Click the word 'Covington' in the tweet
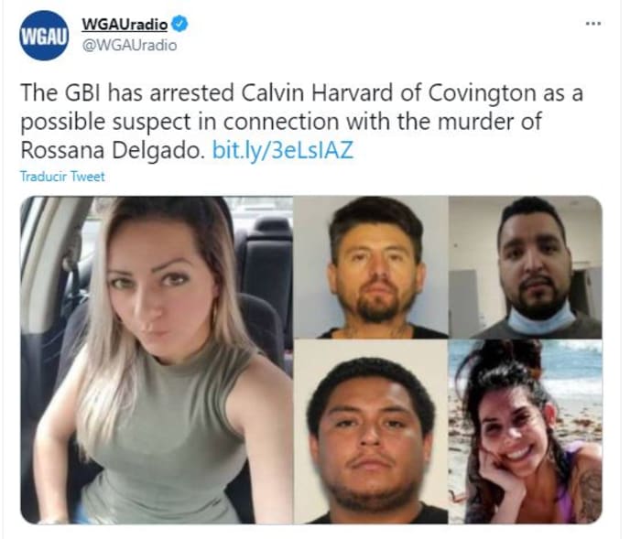This screenshot has height=539, width=641. point(482,93)
